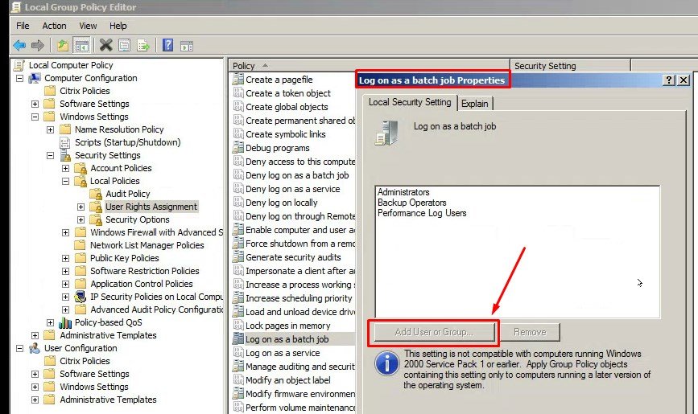Click the blue Back arrow in toolbar
Screen dimensions: 698x414
pyautogui.click(x=19, y=45)
